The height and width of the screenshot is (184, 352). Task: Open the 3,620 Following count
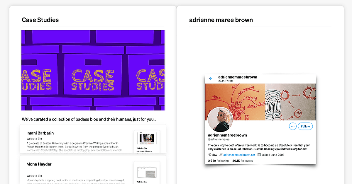[218, 161]
